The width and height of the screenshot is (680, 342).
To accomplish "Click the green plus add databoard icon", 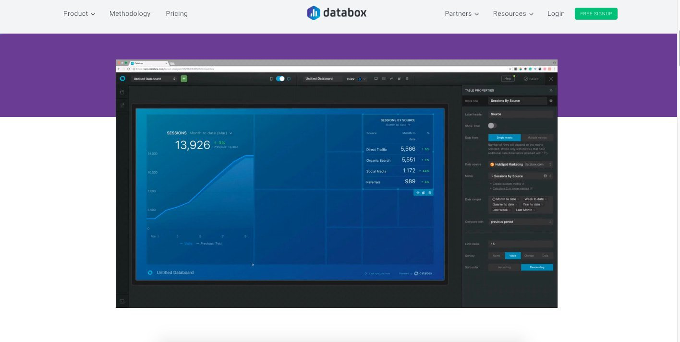I will tap(184, 79).
